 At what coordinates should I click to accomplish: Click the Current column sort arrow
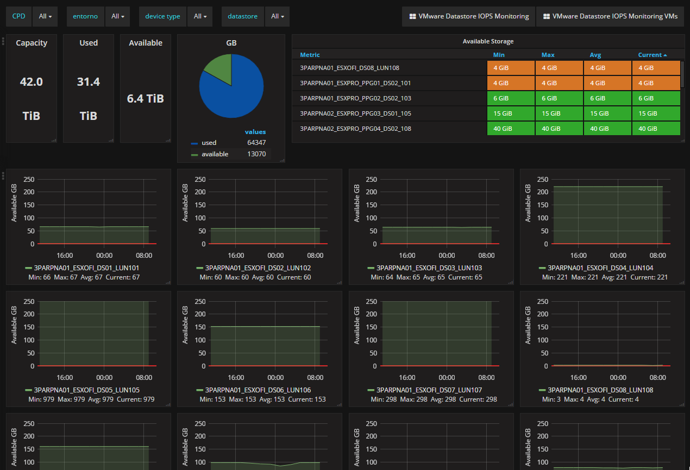tap(665, 55)
